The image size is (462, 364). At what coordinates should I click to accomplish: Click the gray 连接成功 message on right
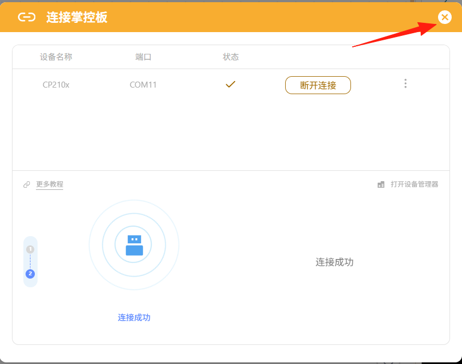334,262
